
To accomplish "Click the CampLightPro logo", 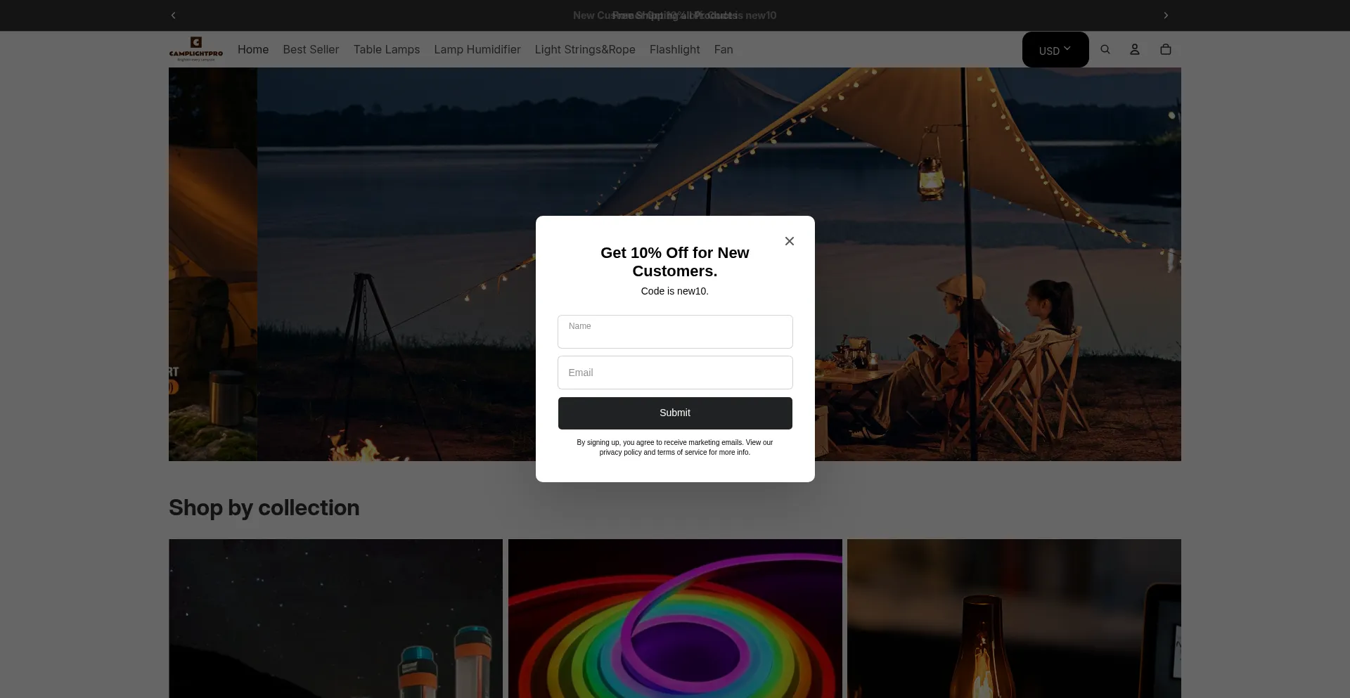I will click(x=195, y=49).
